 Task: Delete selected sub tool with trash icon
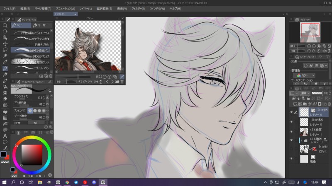pos(51,76)
